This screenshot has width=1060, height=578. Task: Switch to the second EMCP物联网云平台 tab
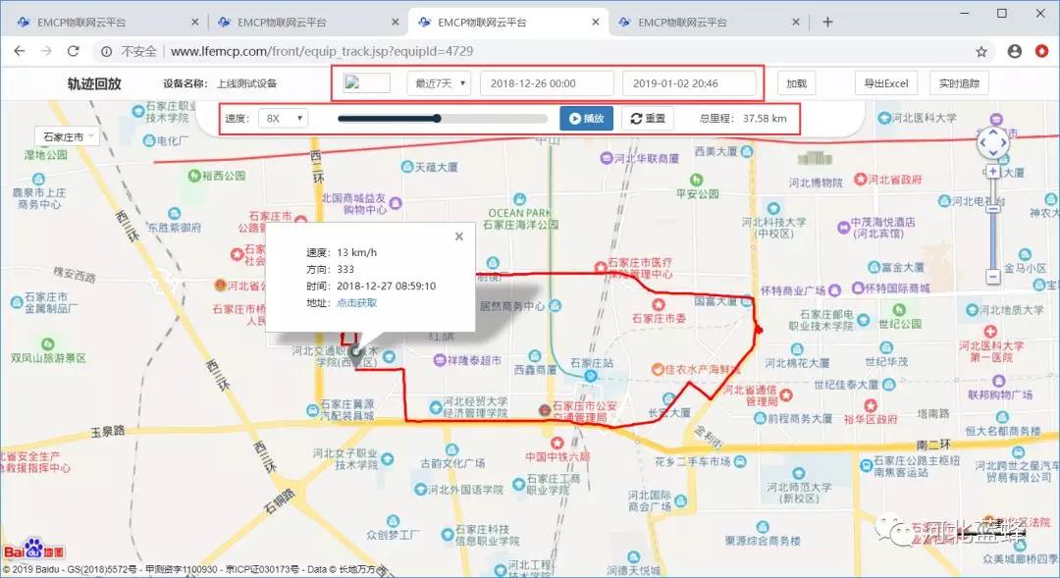pos(282,23)
